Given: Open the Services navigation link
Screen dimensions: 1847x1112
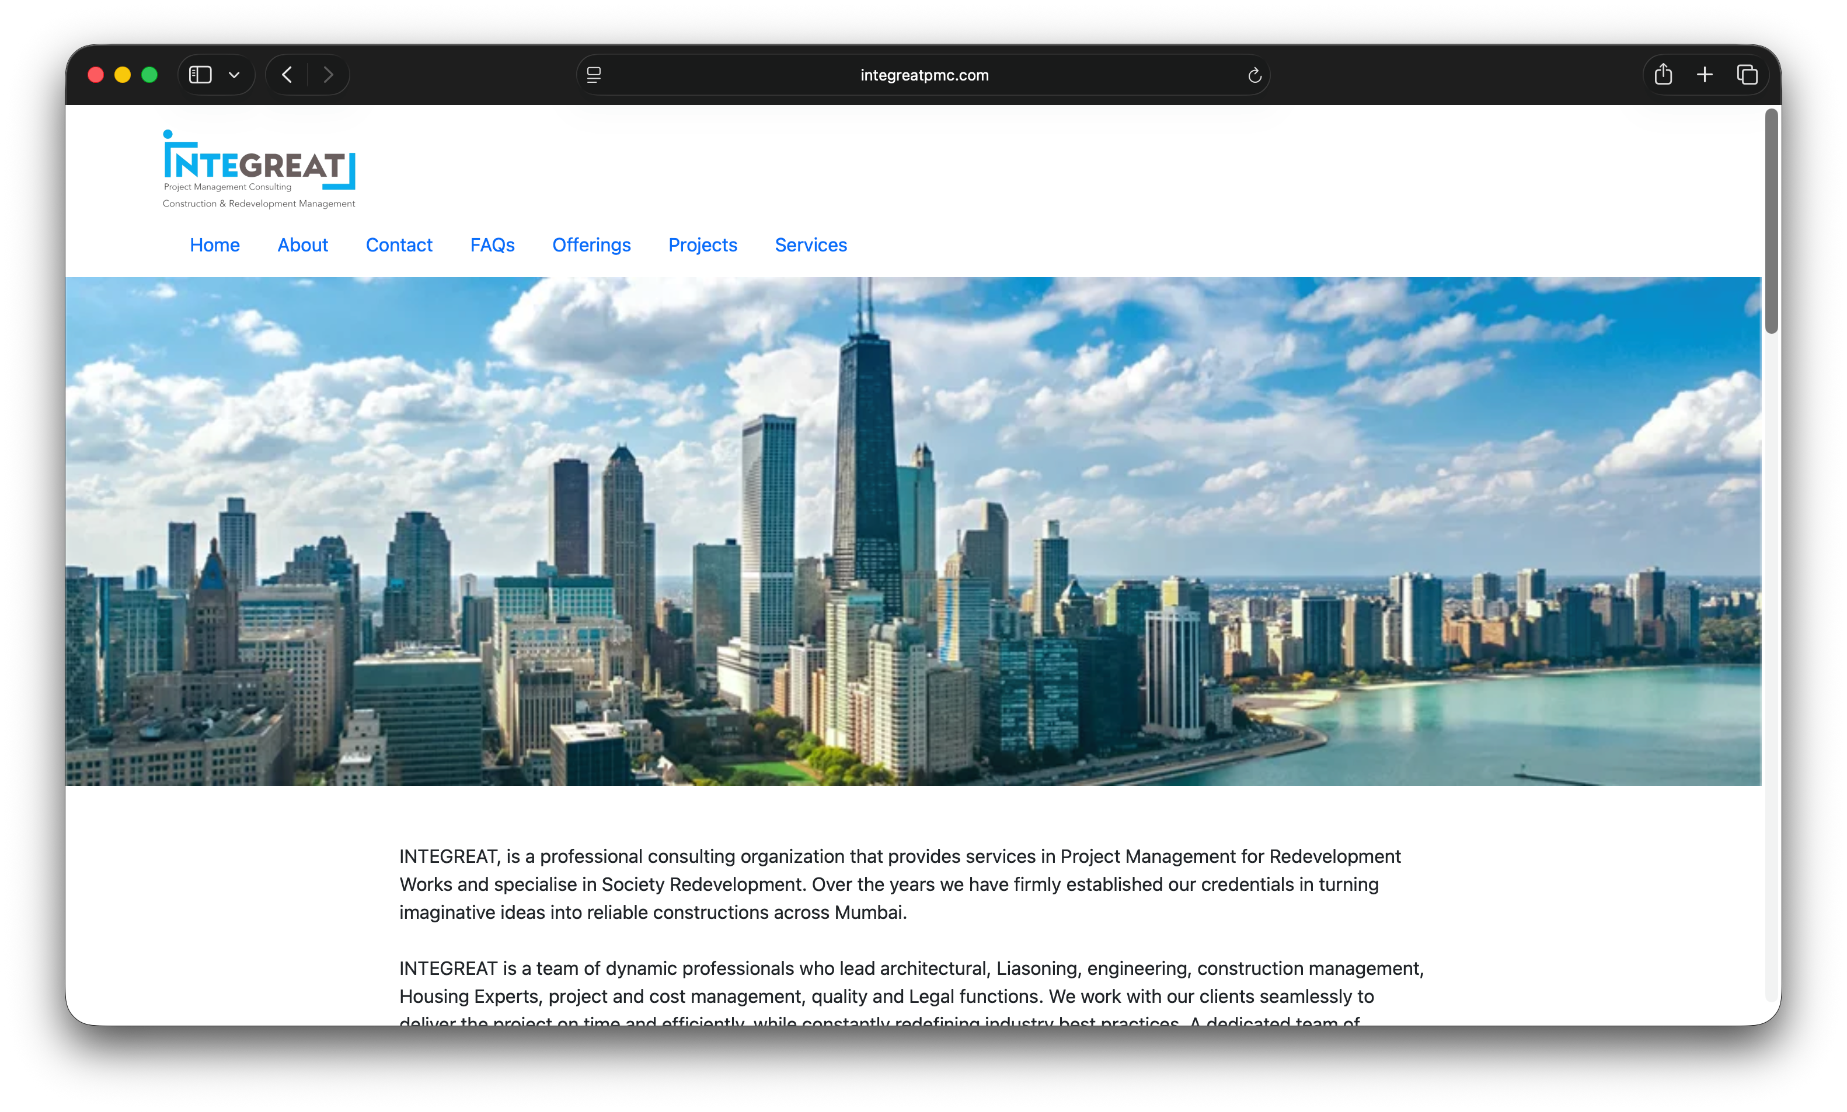Looking at the screenshot, I should click(x=810, y=245).
